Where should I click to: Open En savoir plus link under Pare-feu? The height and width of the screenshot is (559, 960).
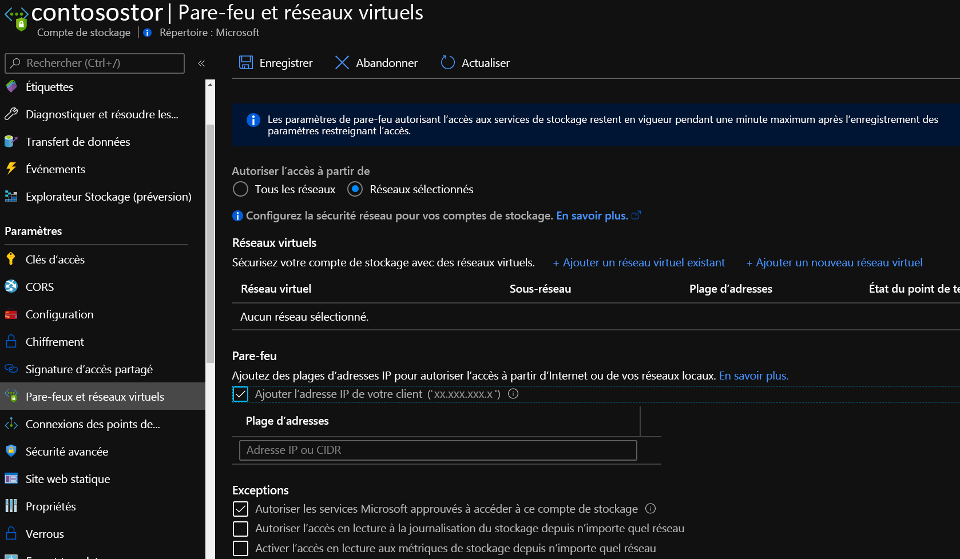(753, 376)
